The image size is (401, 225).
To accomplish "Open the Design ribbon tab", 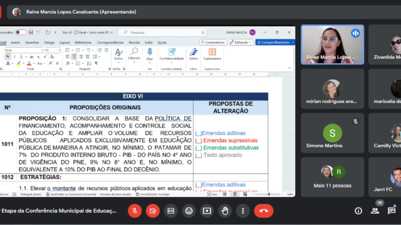I will 49,42.
